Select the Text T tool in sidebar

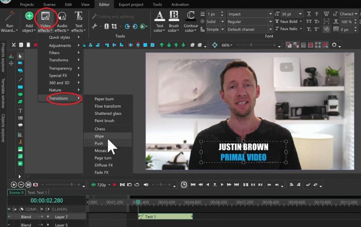point(20,111)
